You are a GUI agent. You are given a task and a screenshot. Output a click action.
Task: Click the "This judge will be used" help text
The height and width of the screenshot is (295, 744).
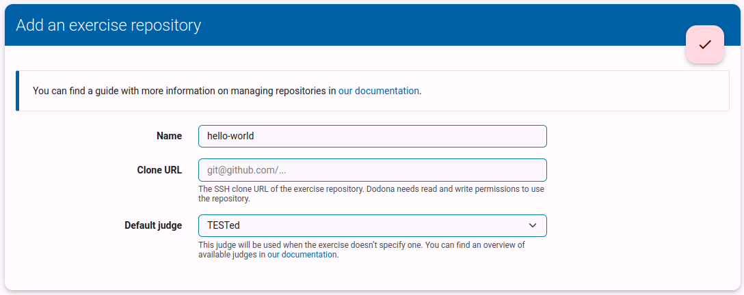[362, 250]
